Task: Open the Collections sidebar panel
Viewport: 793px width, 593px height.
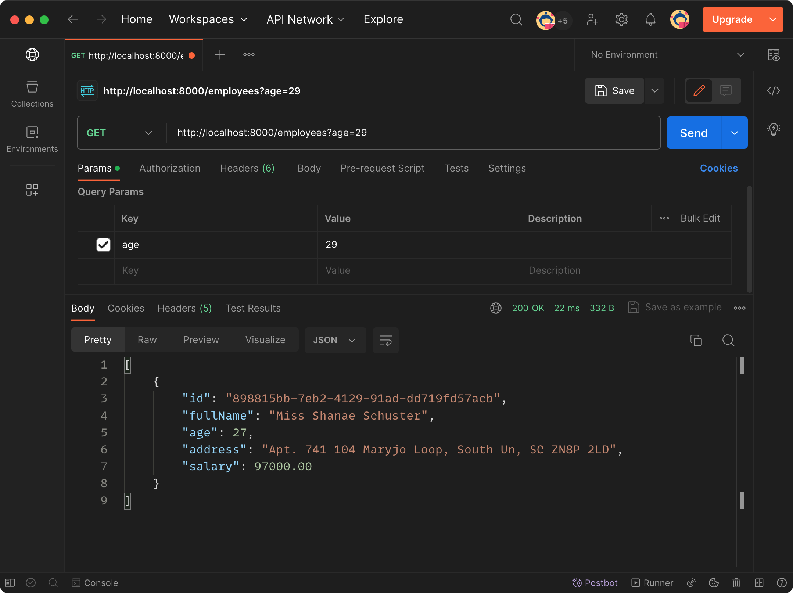Action: [x=32, y=94]
